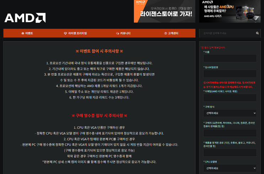Click the line '2. 기간내에 있더라도 중고 또는 해외 직구로'
264x174 pixels.
point(99,69)
